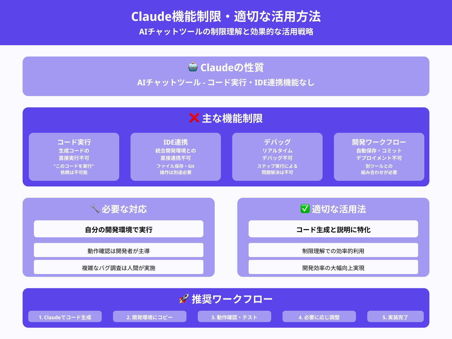Click the Claudeの性質 heading
Image resolution: width=452 pixels, height=339 pixels.
point(232,68)
